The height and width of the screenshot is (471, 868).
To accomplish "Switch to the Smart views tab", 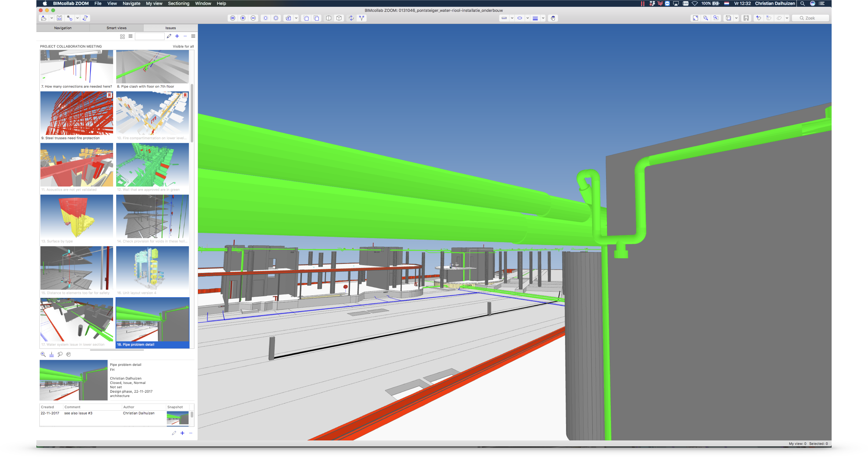I will tap(117, 28).
